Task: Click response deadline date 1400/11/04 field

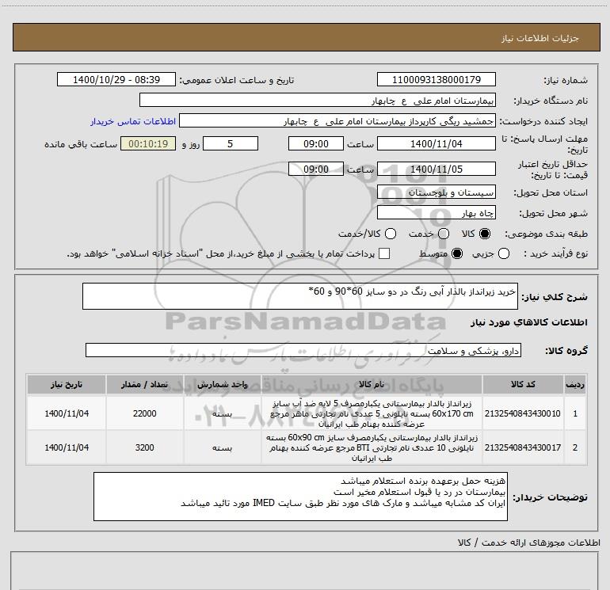Action: [436, 143]
